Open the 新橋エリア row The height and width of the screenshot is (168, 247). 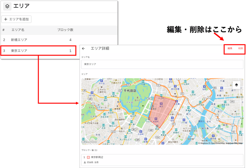pos(37,39)
